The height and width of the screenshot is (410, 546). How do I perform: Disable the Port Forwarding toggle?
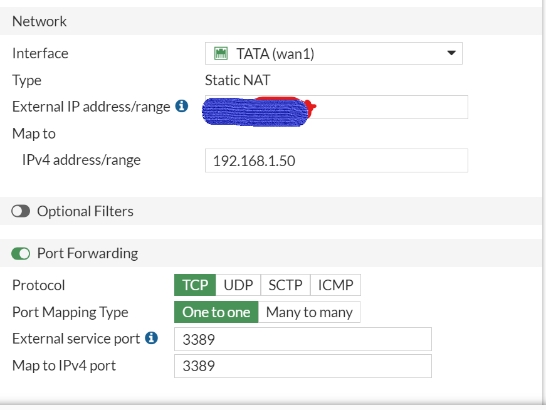21,253
